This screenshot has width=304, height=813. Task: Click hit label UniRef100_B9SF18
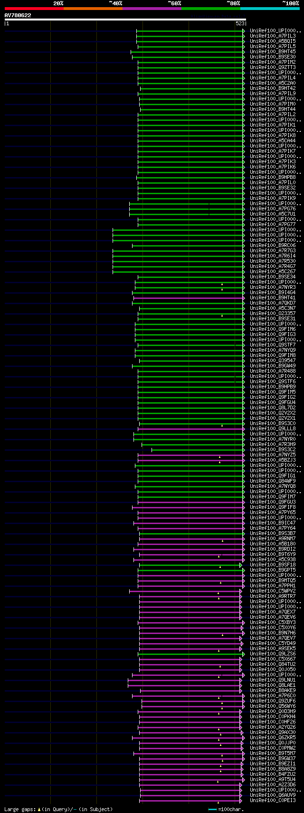[x=273, y=565]
